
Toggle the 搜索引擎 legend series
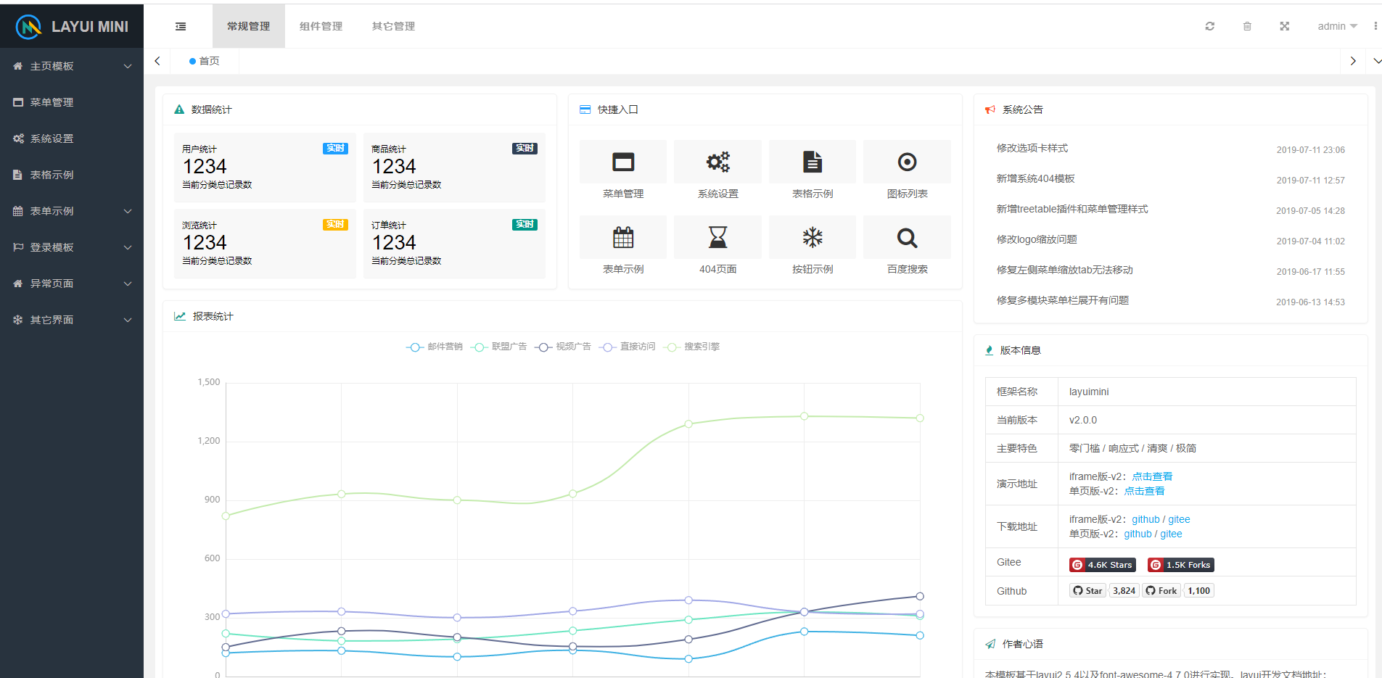pyautogui.click(x=692, y=347)
